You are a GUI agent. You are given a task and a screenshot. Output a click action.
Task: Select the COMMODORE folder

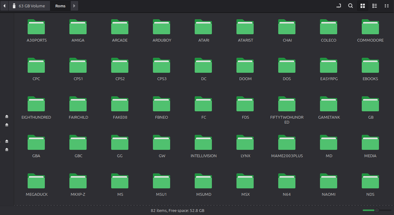[x=370, y=27]
